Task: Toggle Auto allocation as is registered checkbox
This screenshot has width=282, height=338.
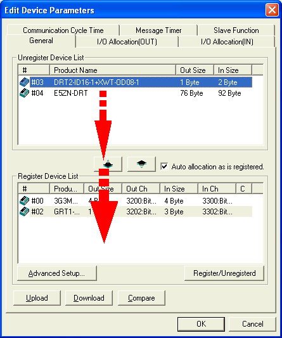Action: click(x=164, y=167)
